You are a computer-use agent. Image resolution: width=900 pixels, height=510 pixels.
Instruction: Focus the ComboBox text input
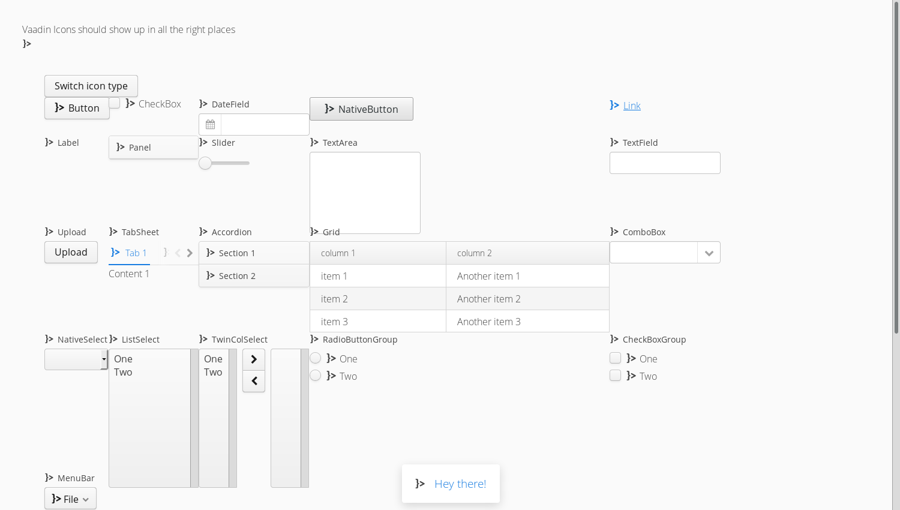pos(653,253)
